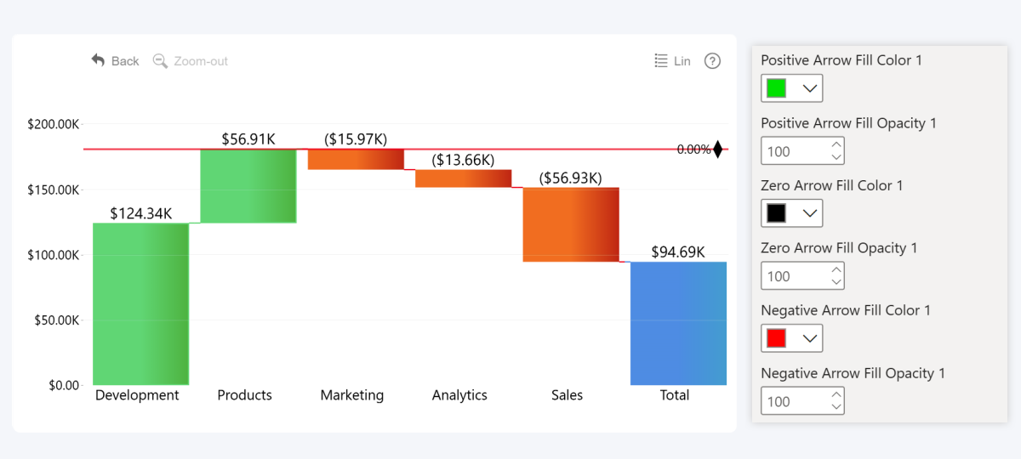Open Negative Arrow Fill Color dropdown

tap(810, 338)
